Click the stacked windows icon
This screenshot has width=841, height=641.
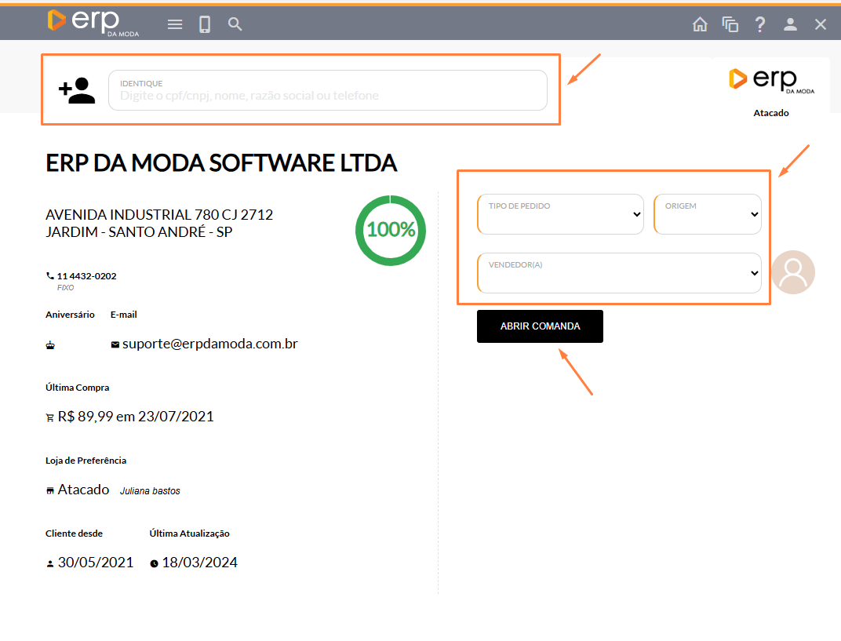[x=730, y=24]
